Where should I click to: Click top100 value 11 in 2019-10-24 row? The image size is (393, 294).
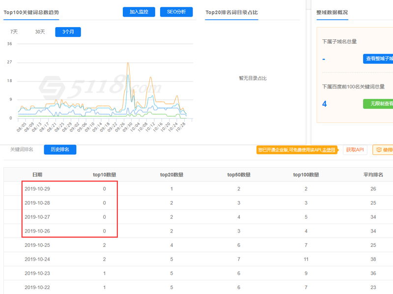pos(306,259)
